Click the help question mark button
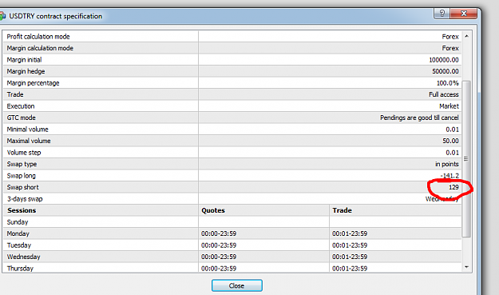Screen dimensions: 499x295 pyautogui.click(x=442, y=14)
